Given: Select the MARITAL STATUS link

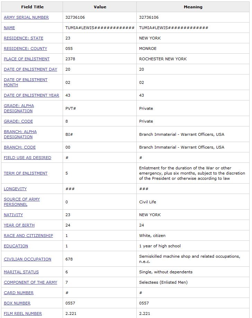Looking at the screenshot, I should pos(21,272).
